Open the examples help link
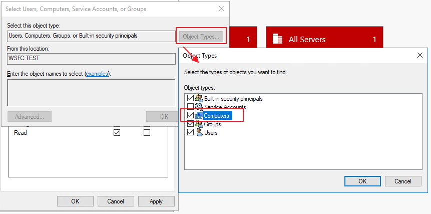431x214 pixels. (97, 74)
